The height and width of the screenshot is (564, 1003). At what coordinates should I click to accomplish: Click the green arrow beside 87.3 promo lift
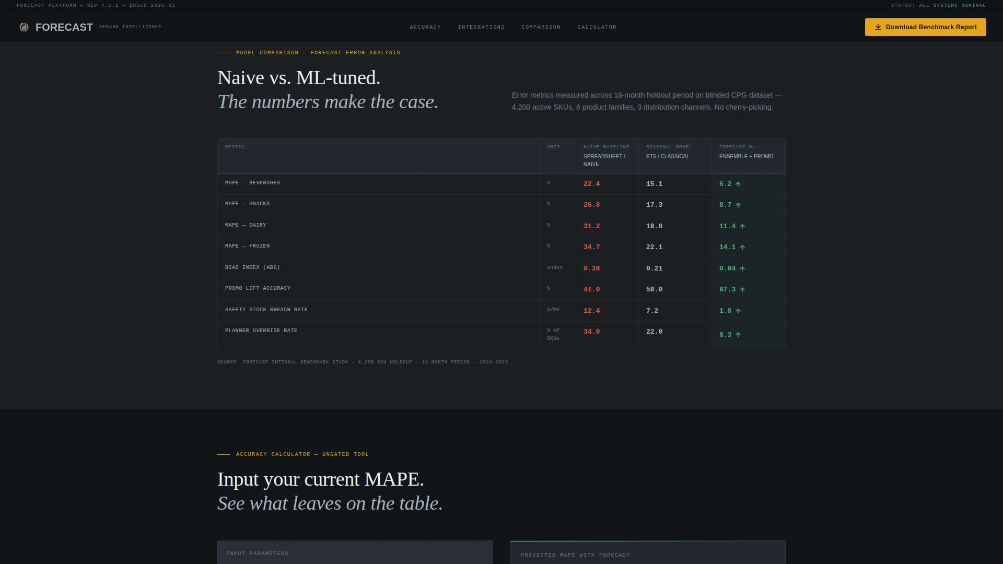pyautogui.click(x=742, y=290)
